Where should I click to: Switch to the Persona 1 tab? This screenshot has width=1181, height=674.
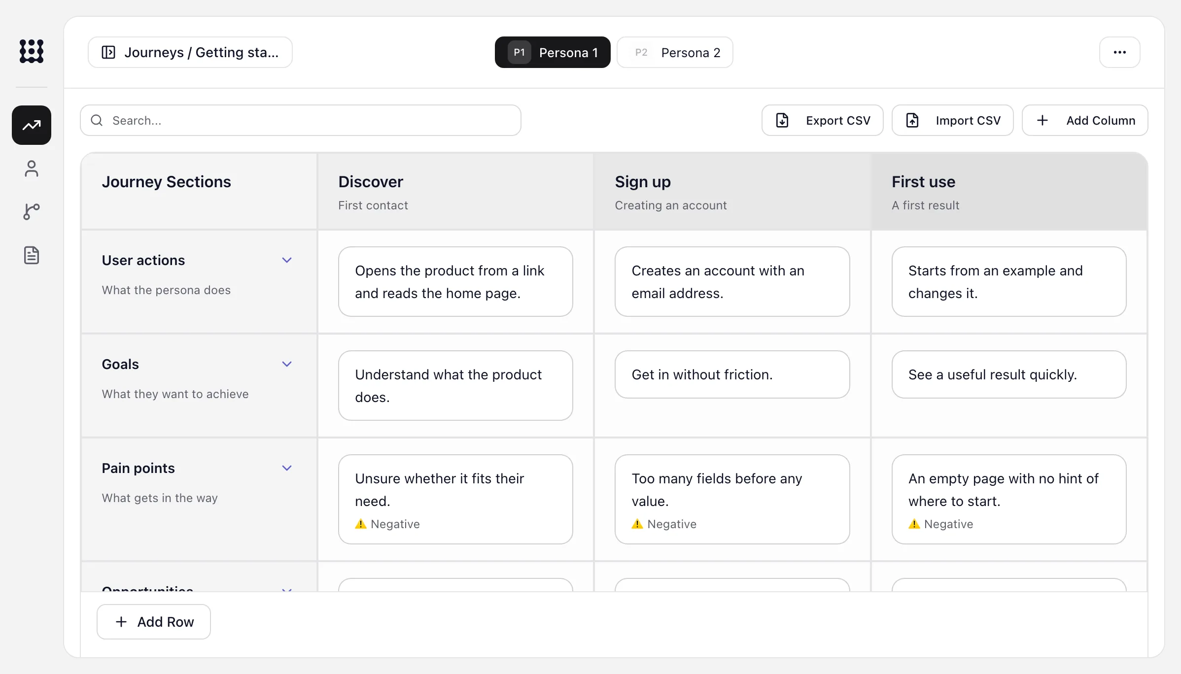[x=553, y=52]
